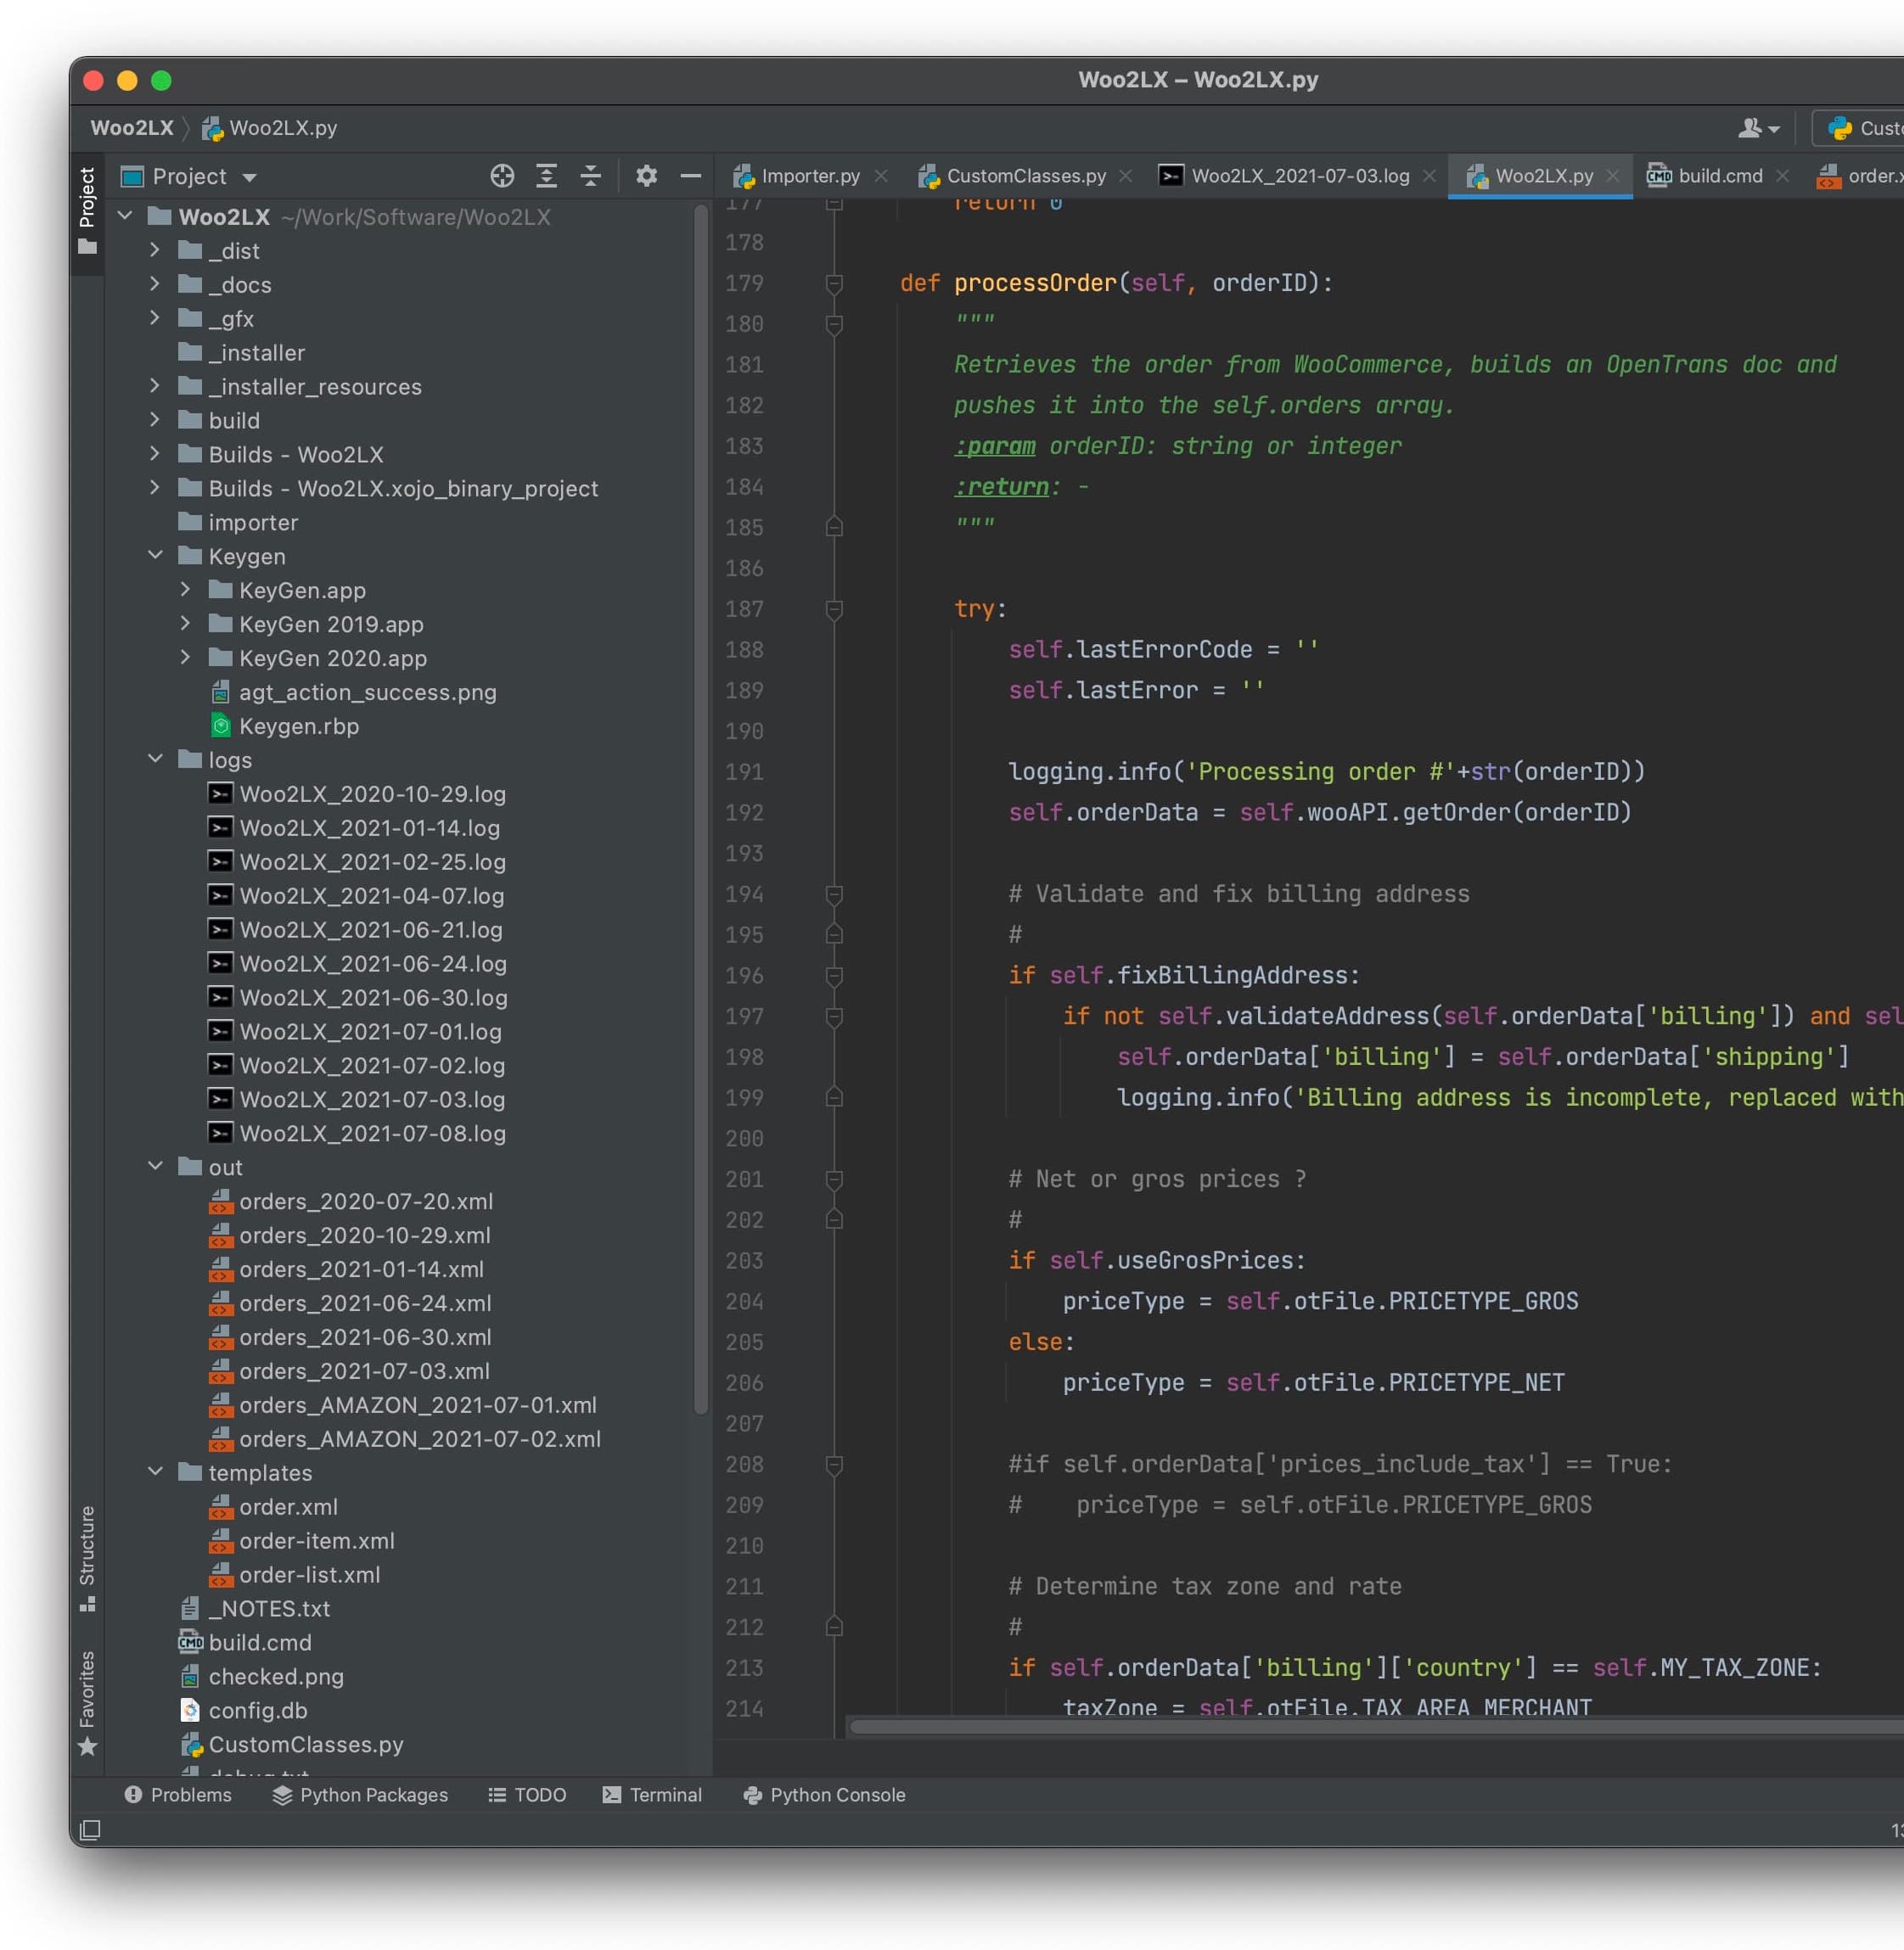1904x1950 pixels.
Task: Click the config.db file icon
Action: [x=190, y=1710]
